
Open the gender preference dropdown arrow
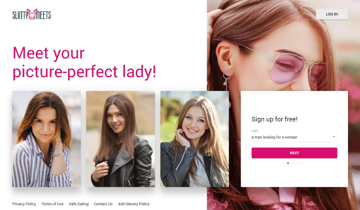click(334, 137)
